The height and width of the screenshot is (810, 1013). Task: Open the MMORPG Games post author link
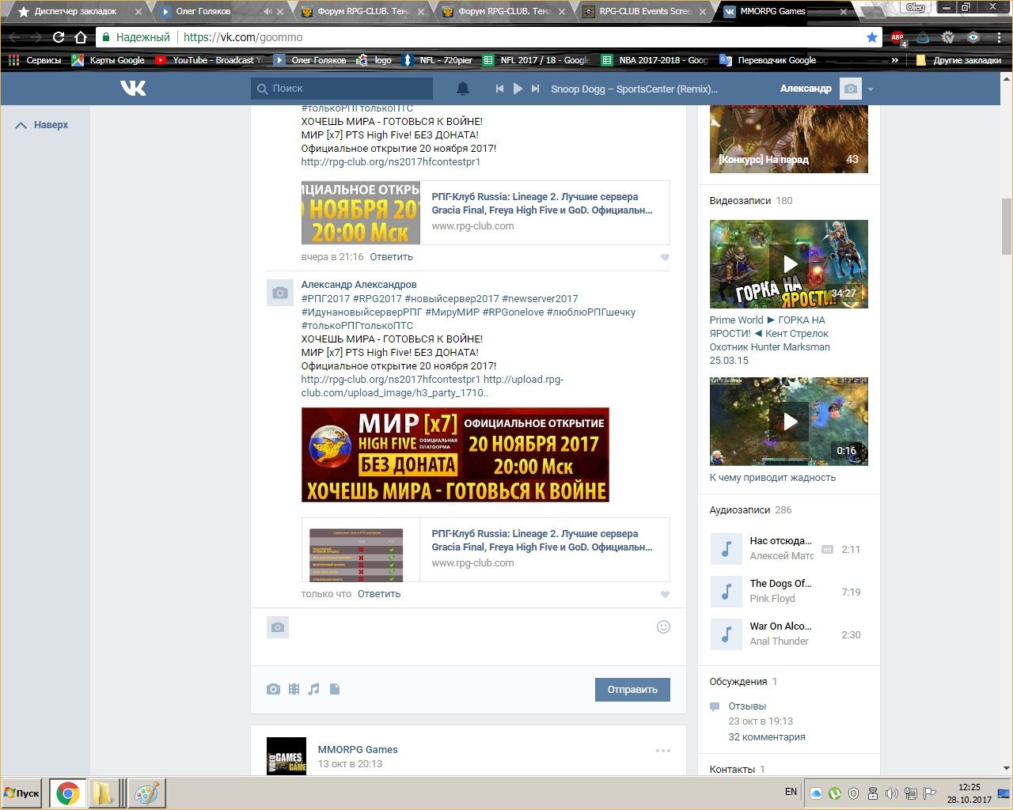pos(358,750)
